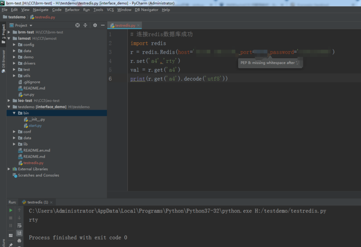Collapse the testdemo project node
The height and width of the screenshot is (247, 361).
9,107
